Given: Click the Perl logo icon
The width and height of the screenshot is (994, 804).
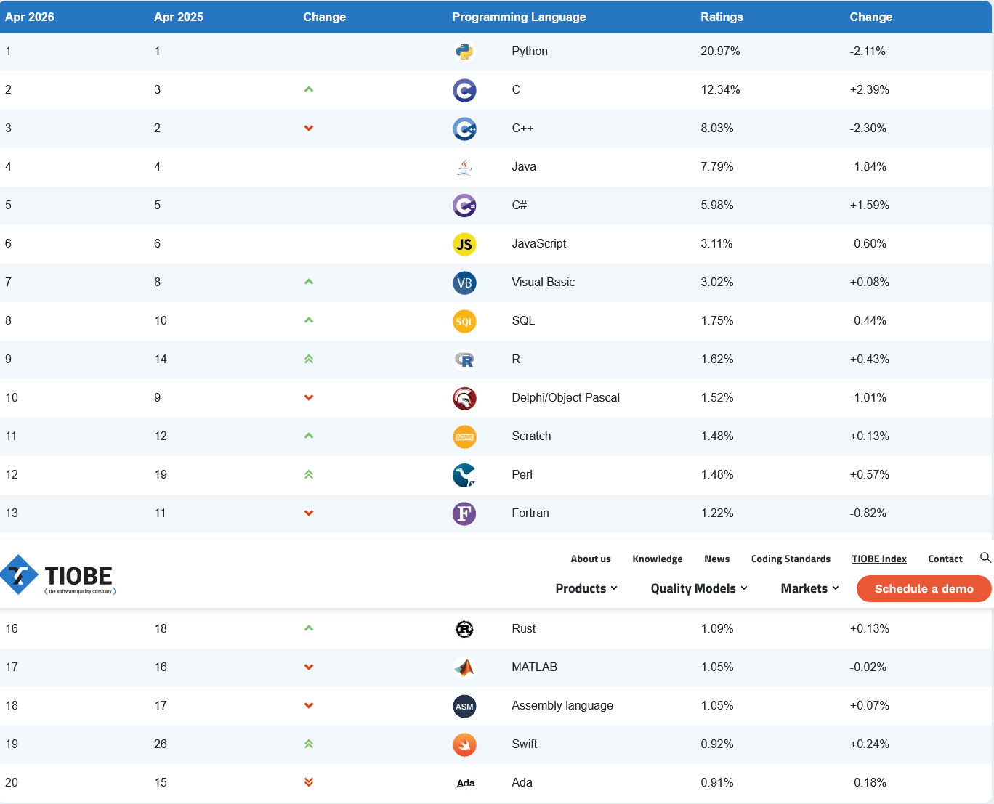Looking at the screenshot, I should 464,475.
